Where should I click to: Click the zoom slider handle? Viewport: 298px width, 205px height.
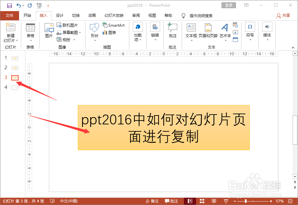point(246,201)
